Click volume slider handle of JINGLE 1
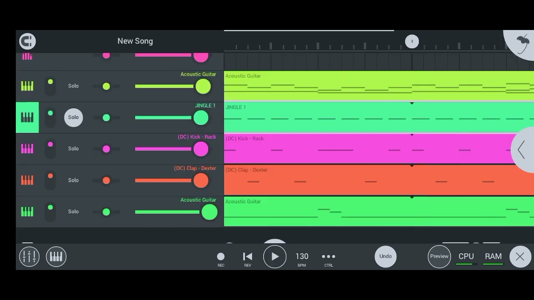The width and height of the screenshot is (534, 300). click(x=201, y=118)
